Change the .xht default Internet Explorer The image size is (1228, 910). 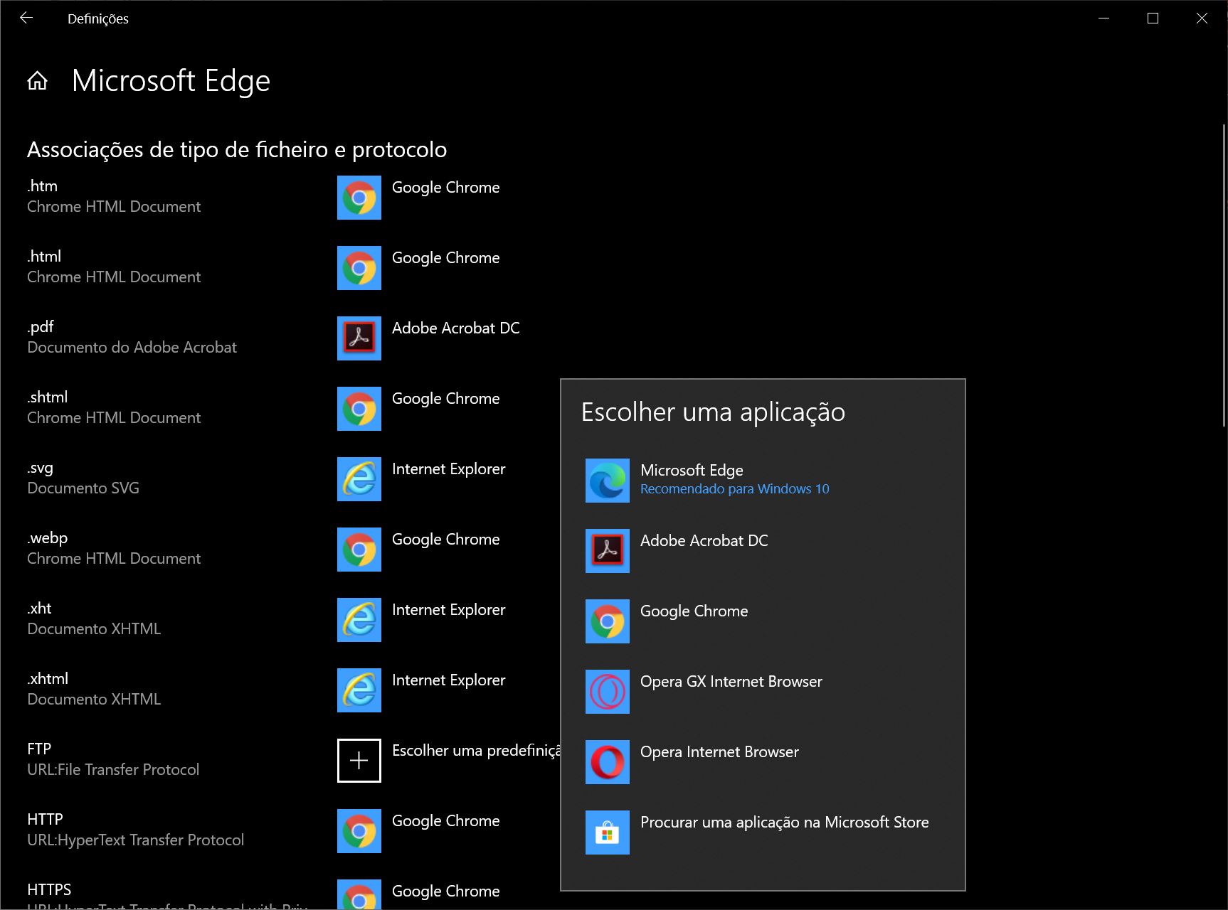click(449, 610)
